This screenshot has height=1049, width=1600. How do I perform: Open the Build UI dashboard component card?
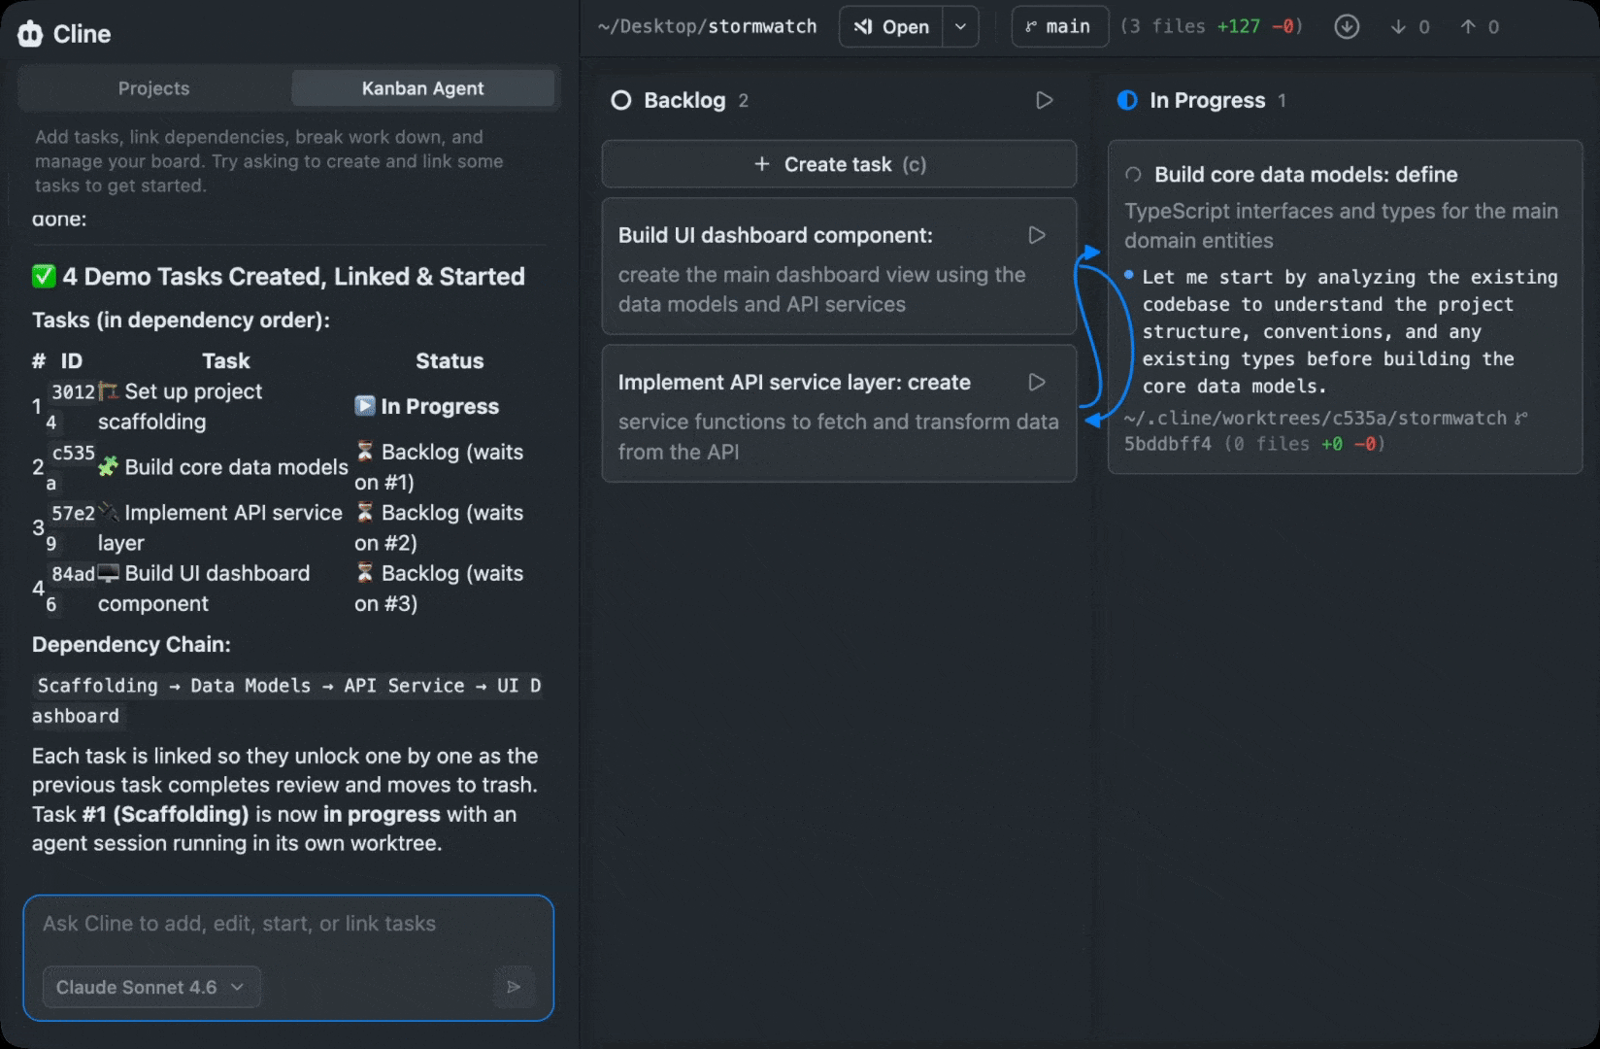(839, 267)
